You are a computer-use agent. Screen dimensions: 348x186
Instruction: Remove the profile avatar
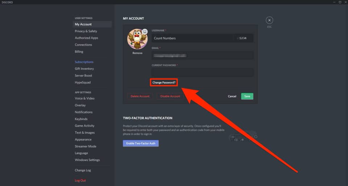(x=137, y=53)
